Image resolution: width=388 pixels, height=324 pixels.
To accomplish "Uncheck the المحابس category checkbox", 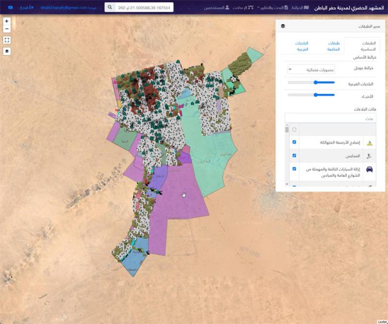I will point(294,156).
